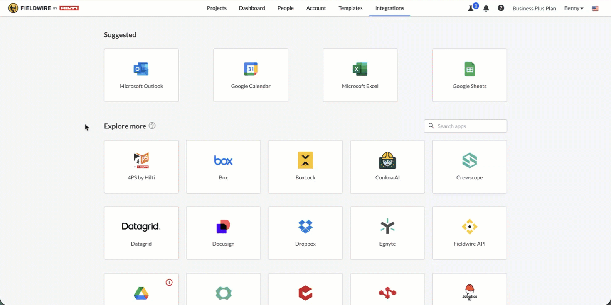Open the language flag selector
Viewport: 611px width, 305px height.
tap(595, 8)
